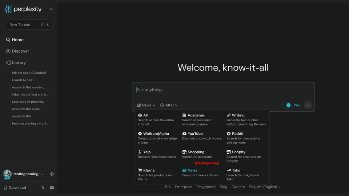Open thread 'Leonardo AI phoenix...'
This screenshot has width=349, height=196.
coord(28,102)
